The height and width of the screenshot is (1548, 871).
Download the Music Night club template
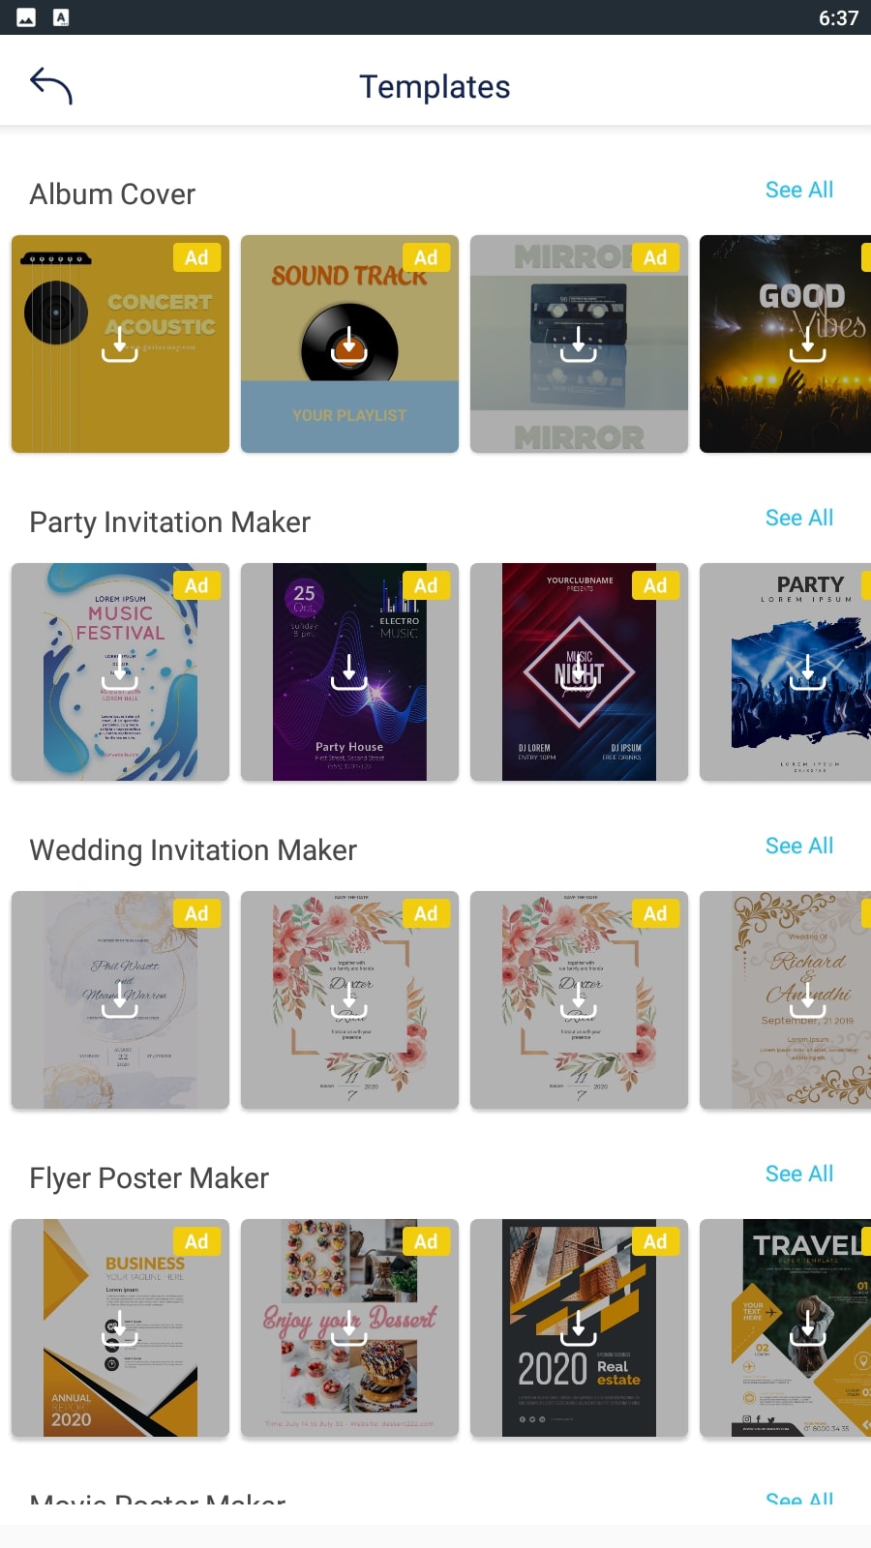pyautogui.click(x=579, y=671)
